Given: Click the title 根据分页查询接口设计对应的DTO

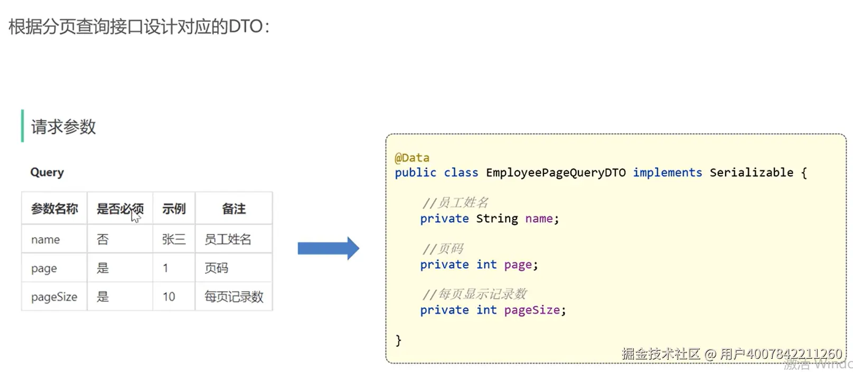Looking at the screenshot, I should click(139, 26).
